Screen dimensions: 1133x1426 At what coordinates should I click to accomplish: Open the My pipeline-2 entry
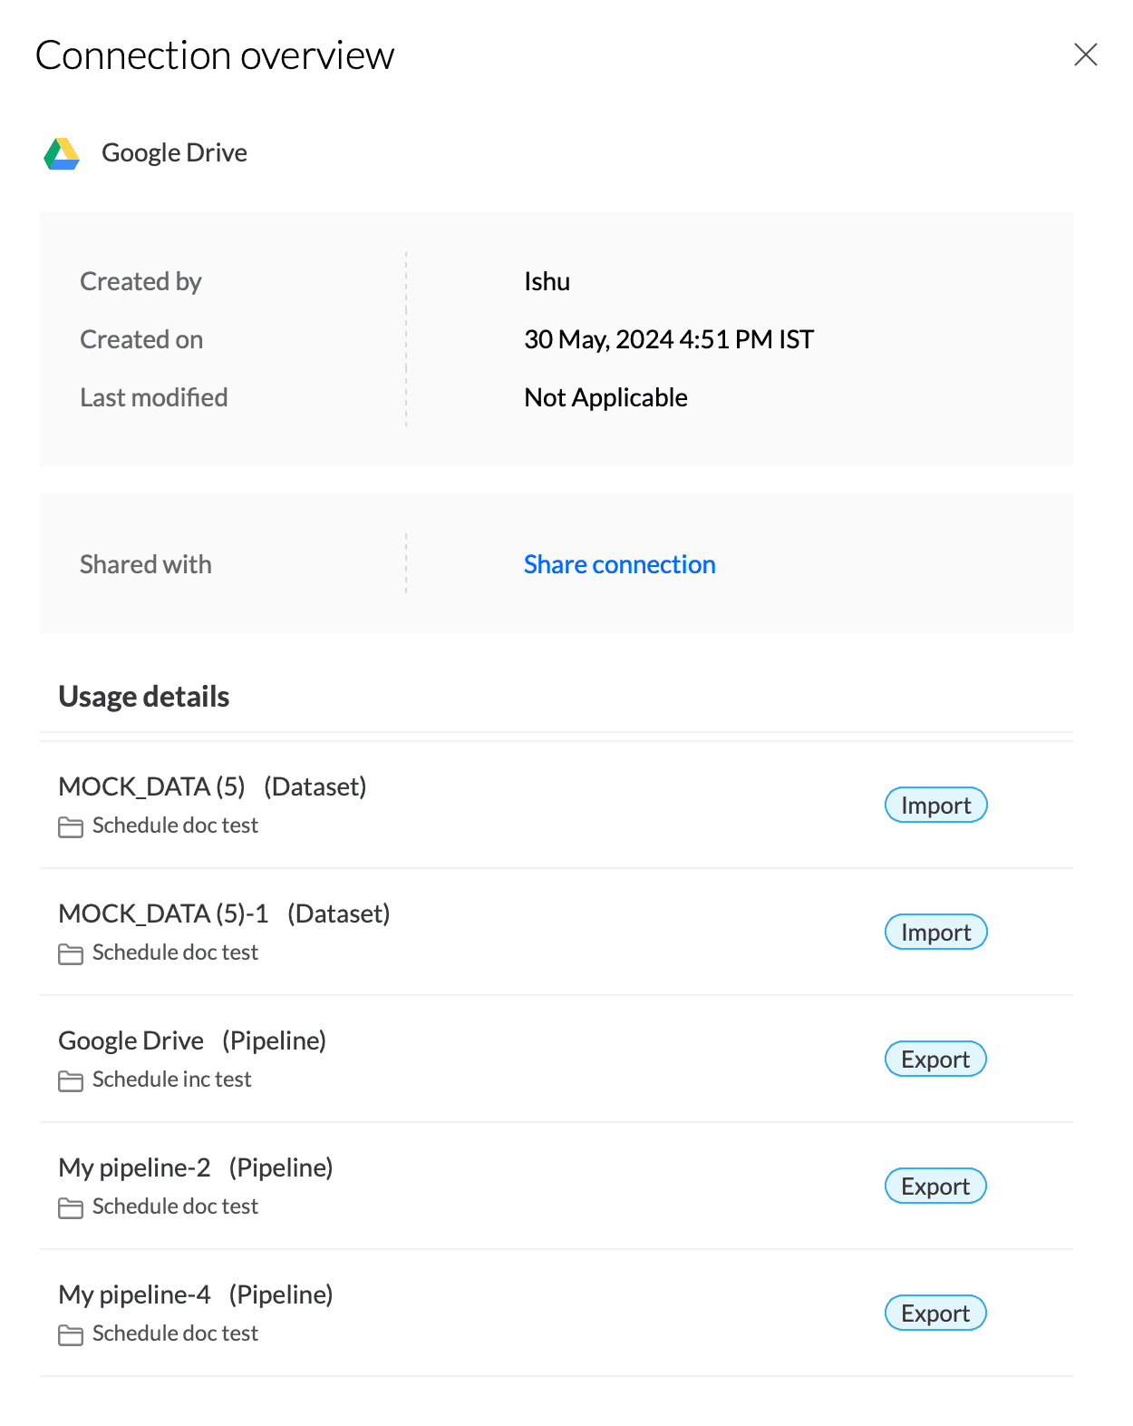[134, 1167]
